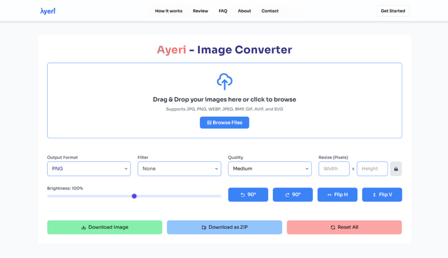Image resolution: width=448 pixels, height=258 pixels.
Task: Open the FAQ nav item
Action: click(223, 11)
